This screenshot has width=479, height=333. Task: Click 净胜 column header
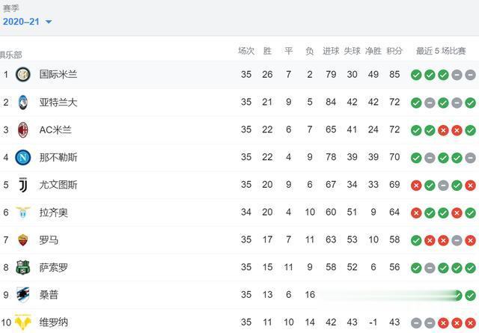pyautogui.click(x=373, y=52)
